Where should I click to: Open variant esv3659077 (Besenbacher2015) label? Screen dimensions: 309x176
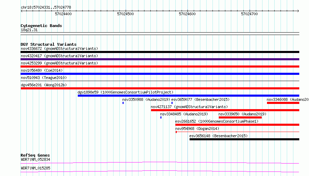(200, 99)
